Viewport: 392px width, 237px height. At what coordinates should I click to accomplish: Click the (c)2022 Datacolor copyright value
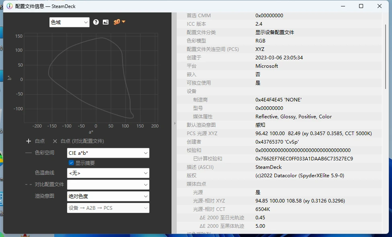(x=300, y=176)
